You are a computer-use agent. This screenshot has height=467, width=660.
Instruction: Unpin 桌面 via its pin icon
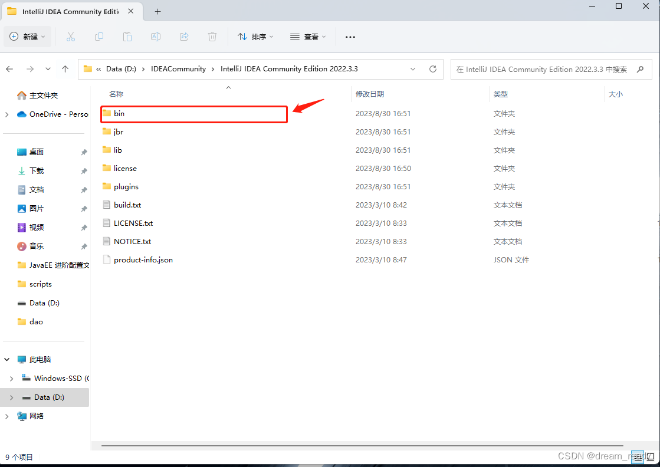[84, 152]
